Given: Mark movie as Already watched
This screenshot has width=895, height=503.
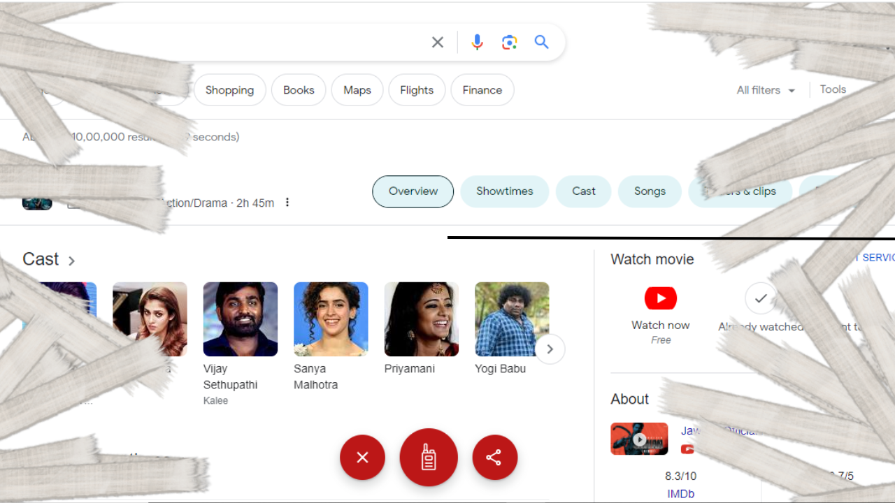Looking at the screenshot, I should coord(760,298).
